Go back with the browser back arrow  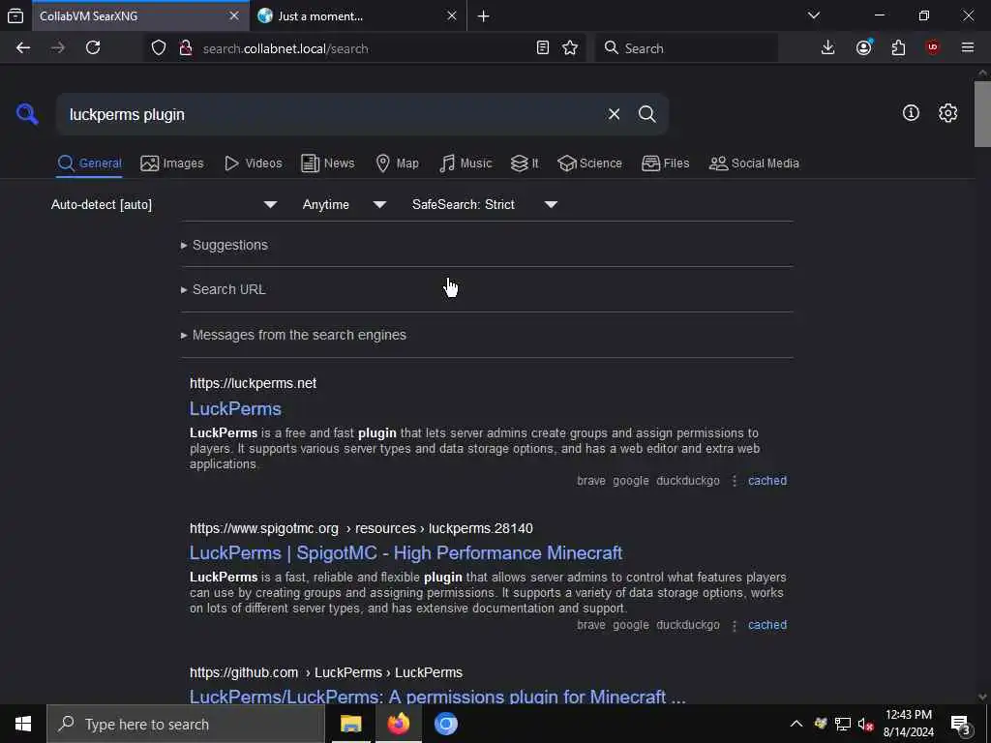pos(23,48)
